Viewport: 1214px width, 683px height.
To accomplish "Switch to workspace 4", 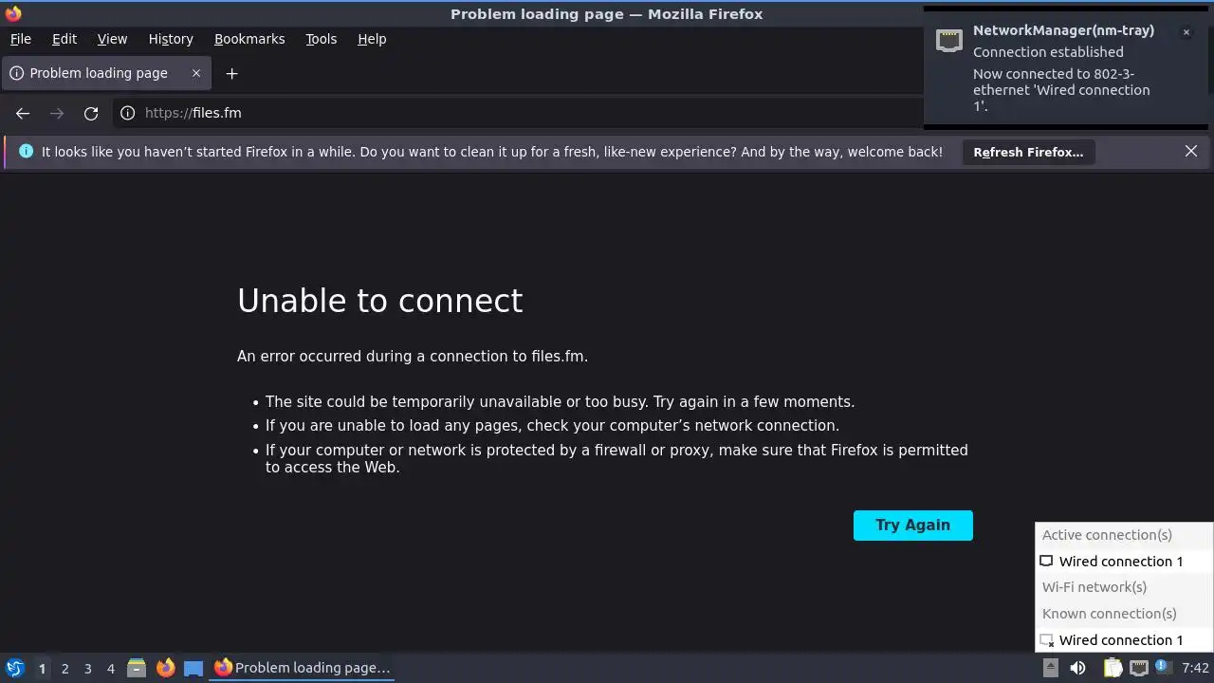I will click(110, 668).
